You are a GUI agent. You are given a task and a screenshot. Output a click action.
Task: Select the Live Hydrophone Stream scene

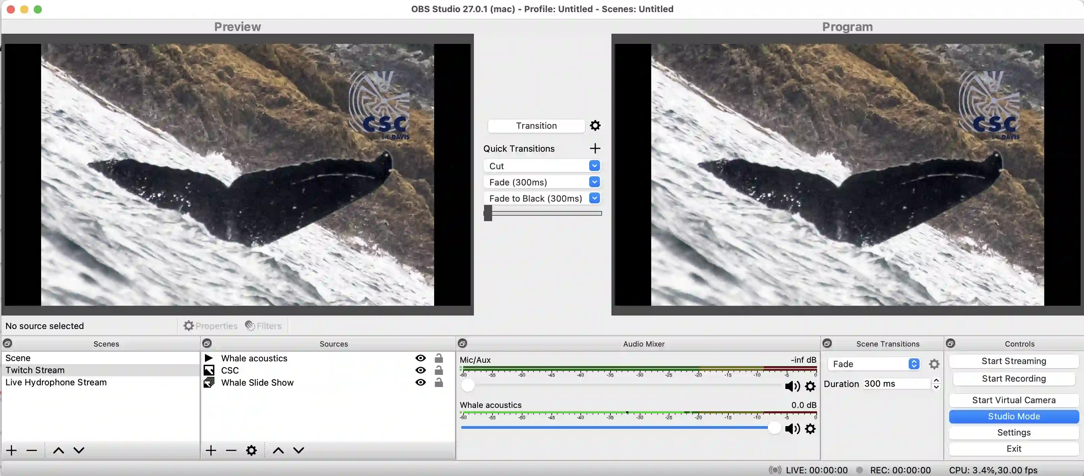point(56,382)
